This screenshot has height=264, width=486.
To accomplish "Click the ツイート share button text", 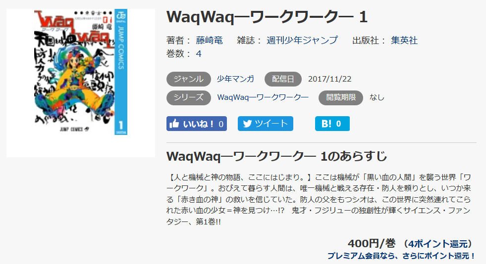I will click(x=271, y=124).
